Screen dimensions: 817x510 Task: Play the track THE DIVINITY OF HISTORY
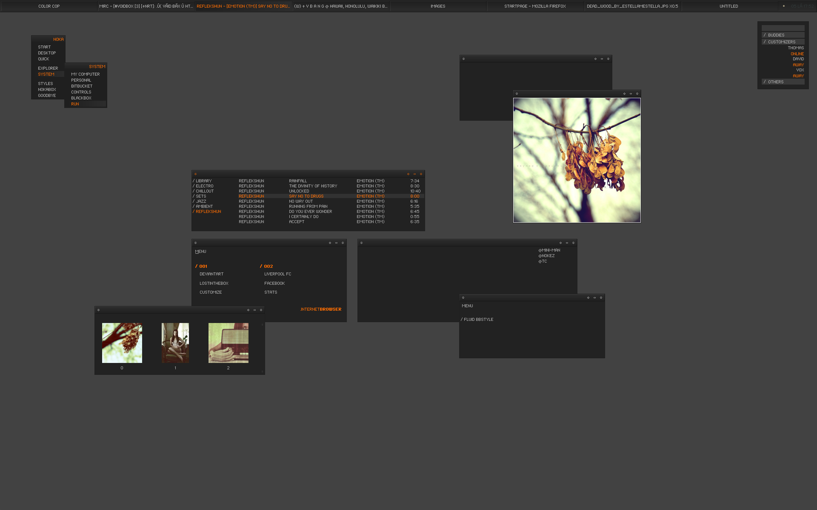[x=313, y=186]
